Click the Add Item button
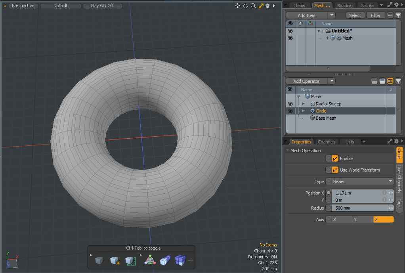The image size is (405, 273). (x=307, y=15)
